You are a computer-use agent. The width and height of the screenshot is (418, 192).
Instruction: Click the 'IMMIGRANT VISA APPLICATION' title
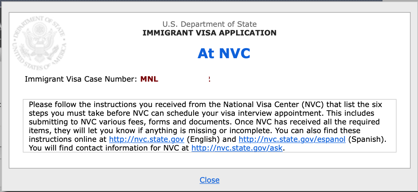point(210,33)
